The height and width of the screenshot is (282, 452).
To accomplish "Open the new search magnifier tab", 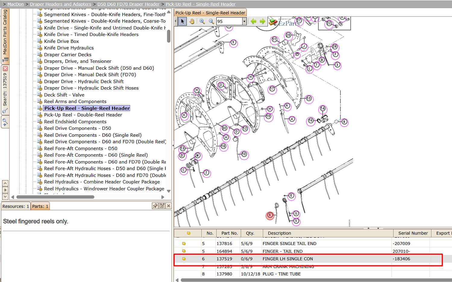I will pyautogui.click(x=5, y=122).
